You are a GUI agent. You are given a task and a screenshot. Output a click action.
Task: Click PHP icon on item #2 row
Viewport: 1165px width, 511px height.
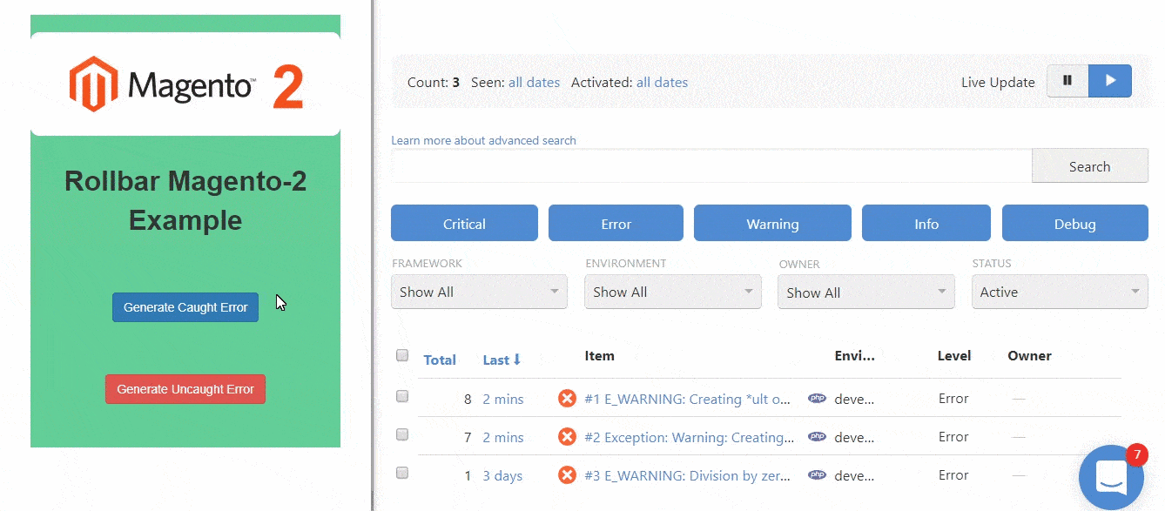click(x=817, y=437)
